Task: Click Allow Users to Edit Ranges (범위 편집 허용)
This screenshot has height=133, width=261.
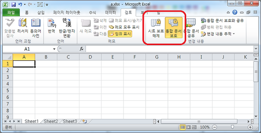Action: click(x=216, y=27)
